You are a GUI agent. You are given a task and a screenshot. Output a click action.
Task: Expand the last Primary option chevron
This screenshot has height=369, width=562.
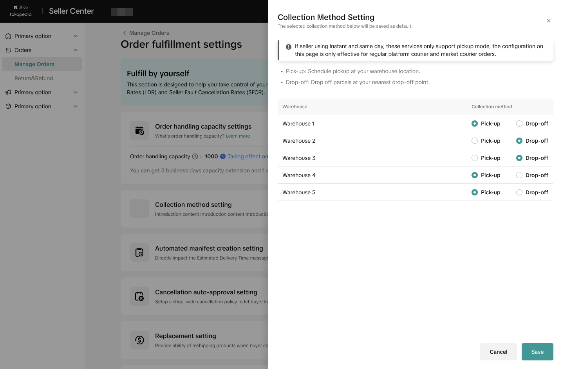point(76,106)
